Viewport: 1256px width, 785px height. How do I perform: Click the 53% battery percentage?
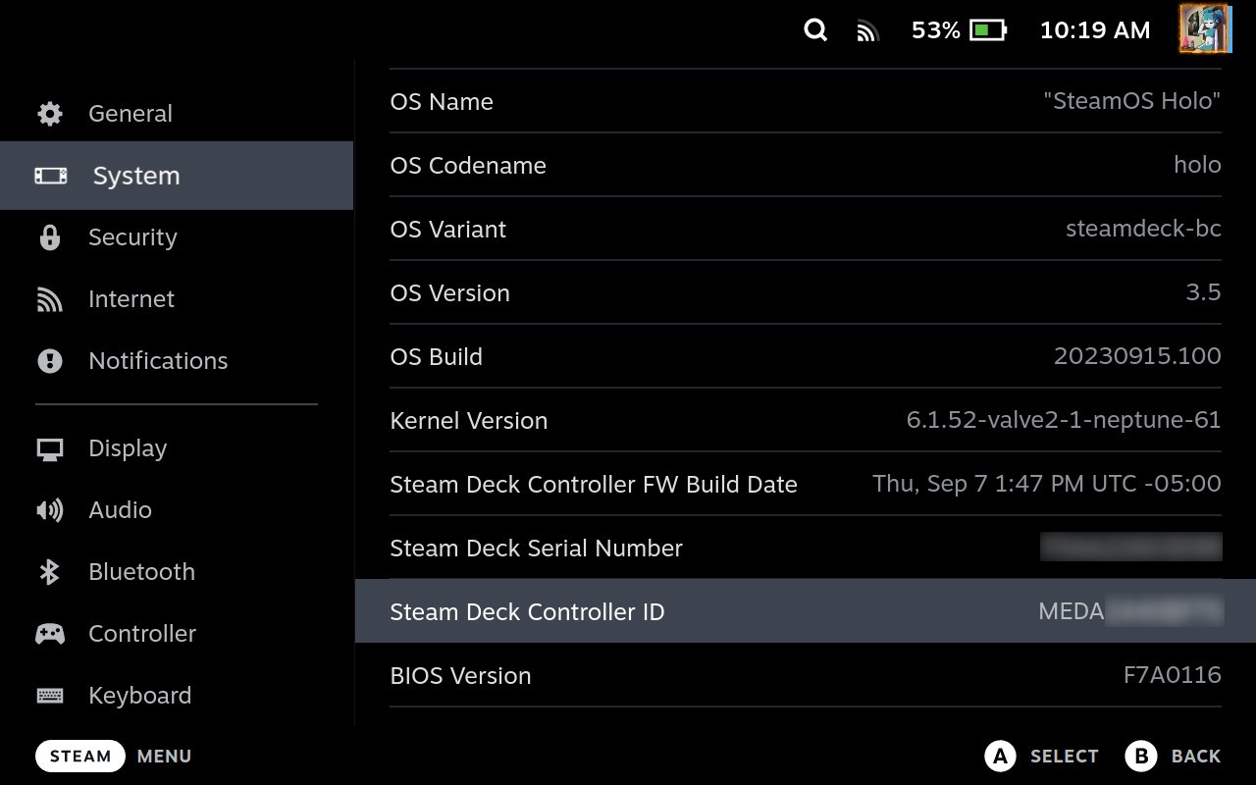tap(936, 30)
